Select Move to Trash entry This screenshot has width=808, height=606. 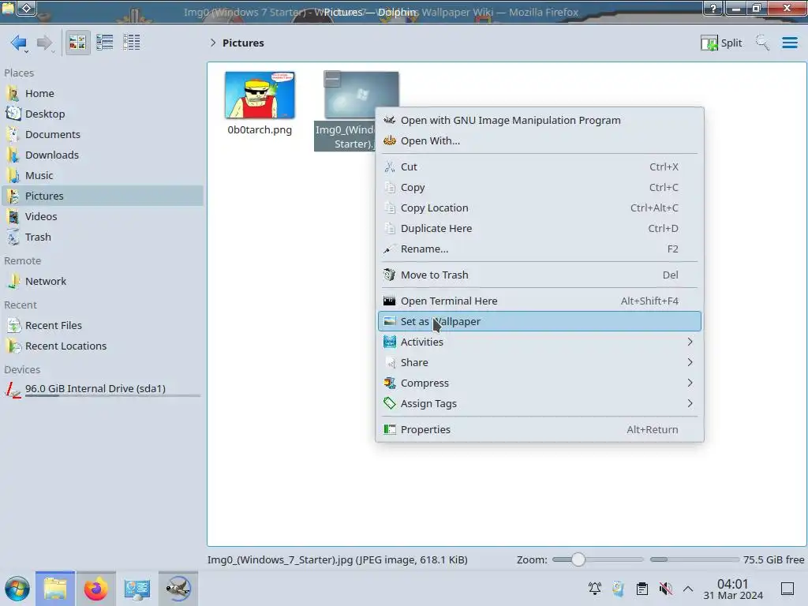pyautogui.click(x=540, y=275)
